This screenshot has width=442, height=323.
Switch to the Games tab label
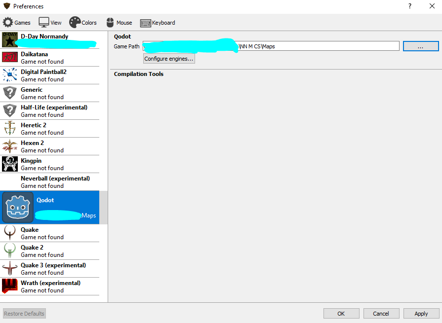point(23,23)
